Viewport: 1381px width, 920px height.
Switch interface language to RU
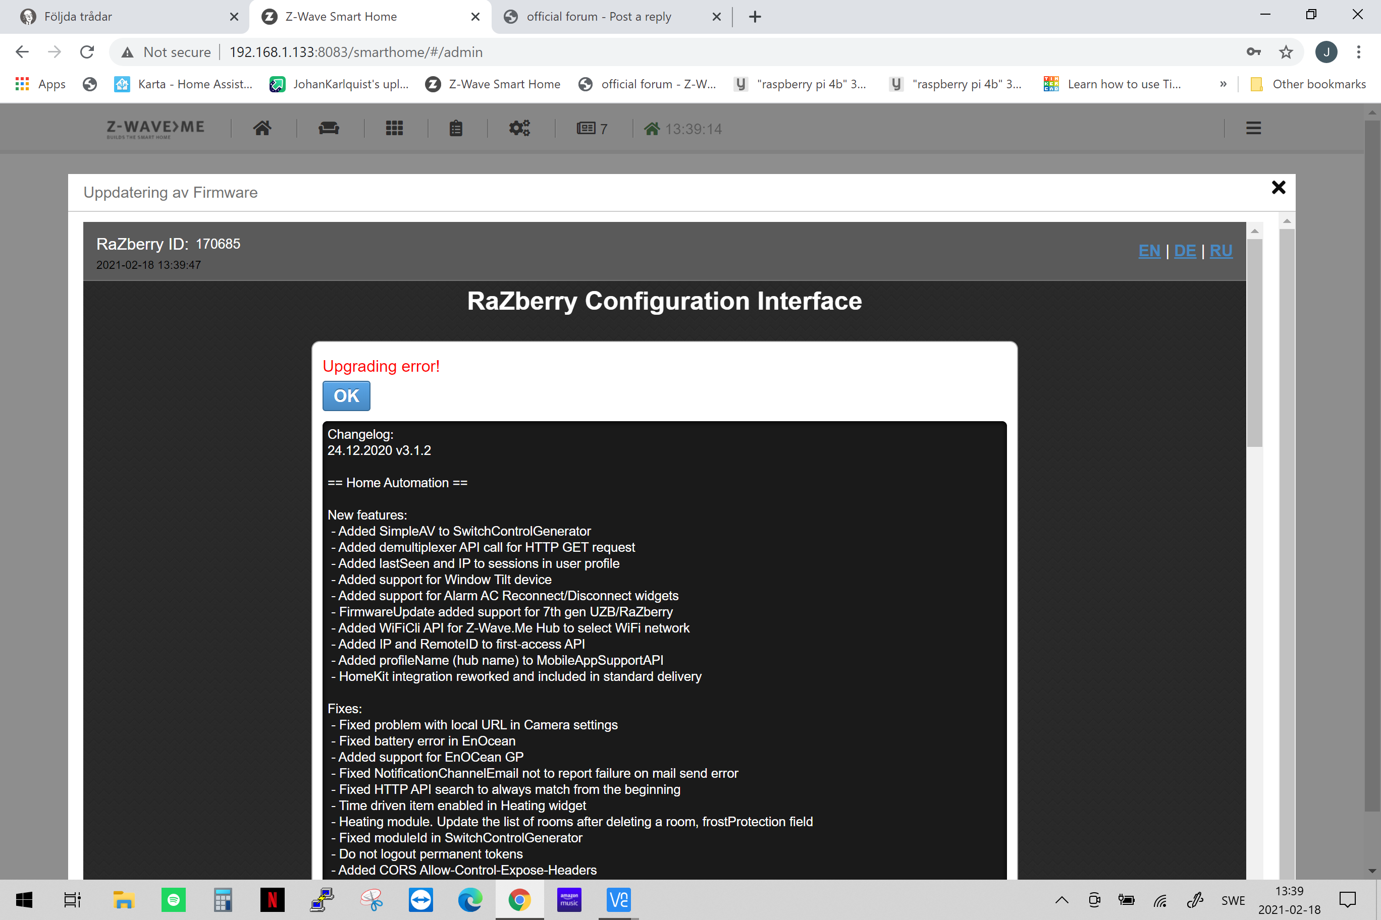(1220, 251)
